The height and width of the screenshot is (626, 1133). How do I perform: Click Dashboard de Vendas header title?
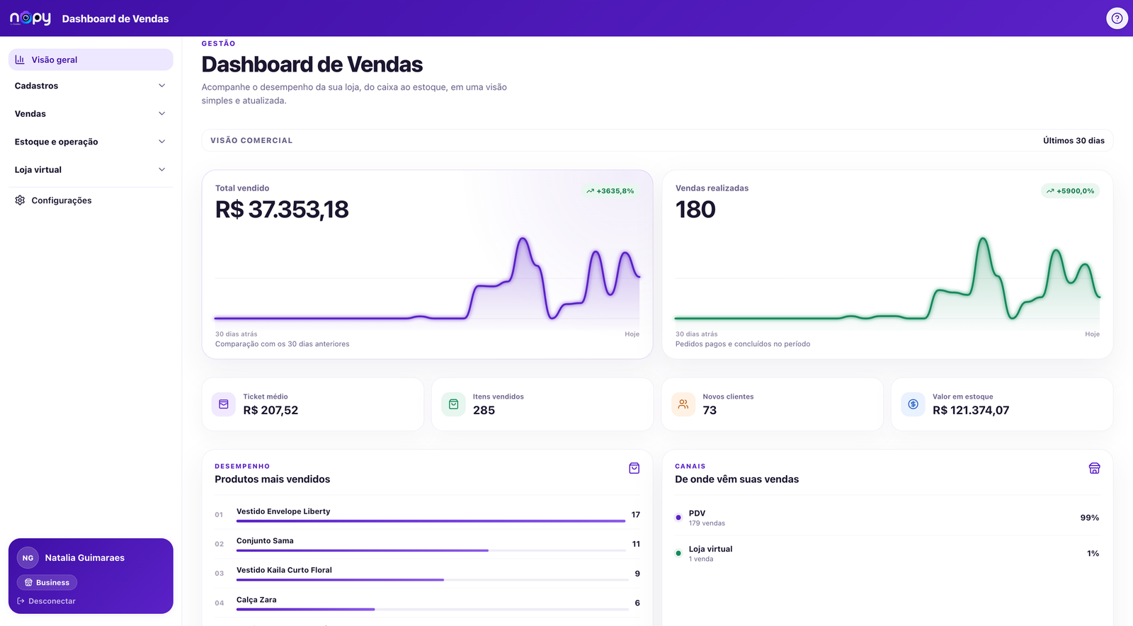115,19
